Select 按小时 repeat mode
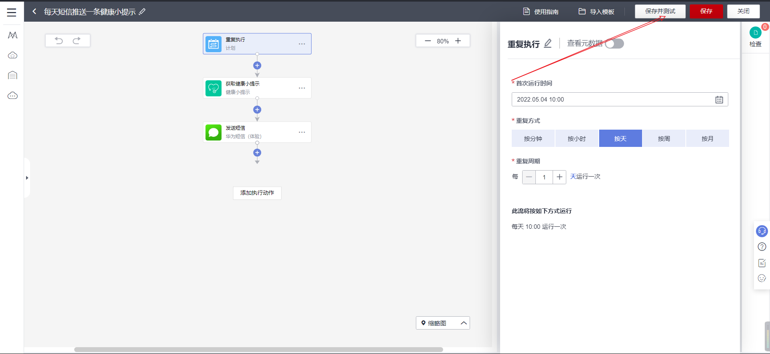This screenshot has width=770, height=354. pos(577,138)
